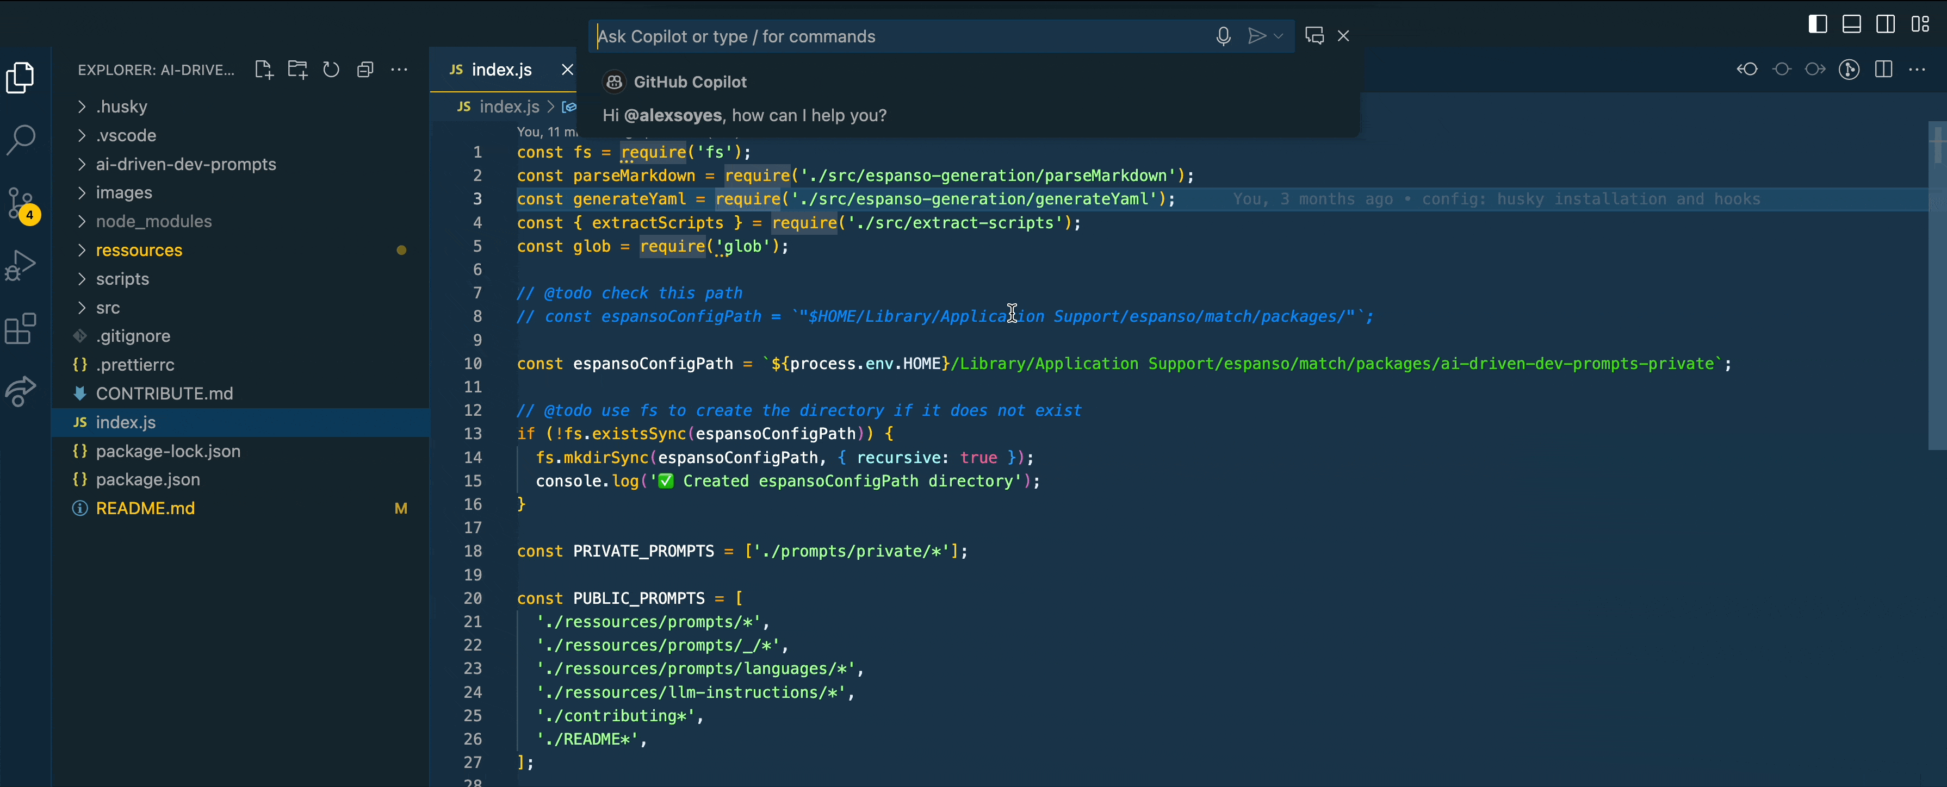Open package.json file in file tree
1947x787 pixels.
(147, 479)
